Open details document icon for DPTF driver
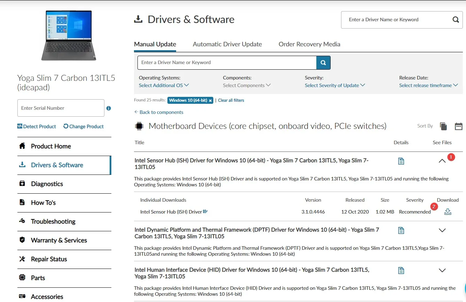 [x=401, y=230]
